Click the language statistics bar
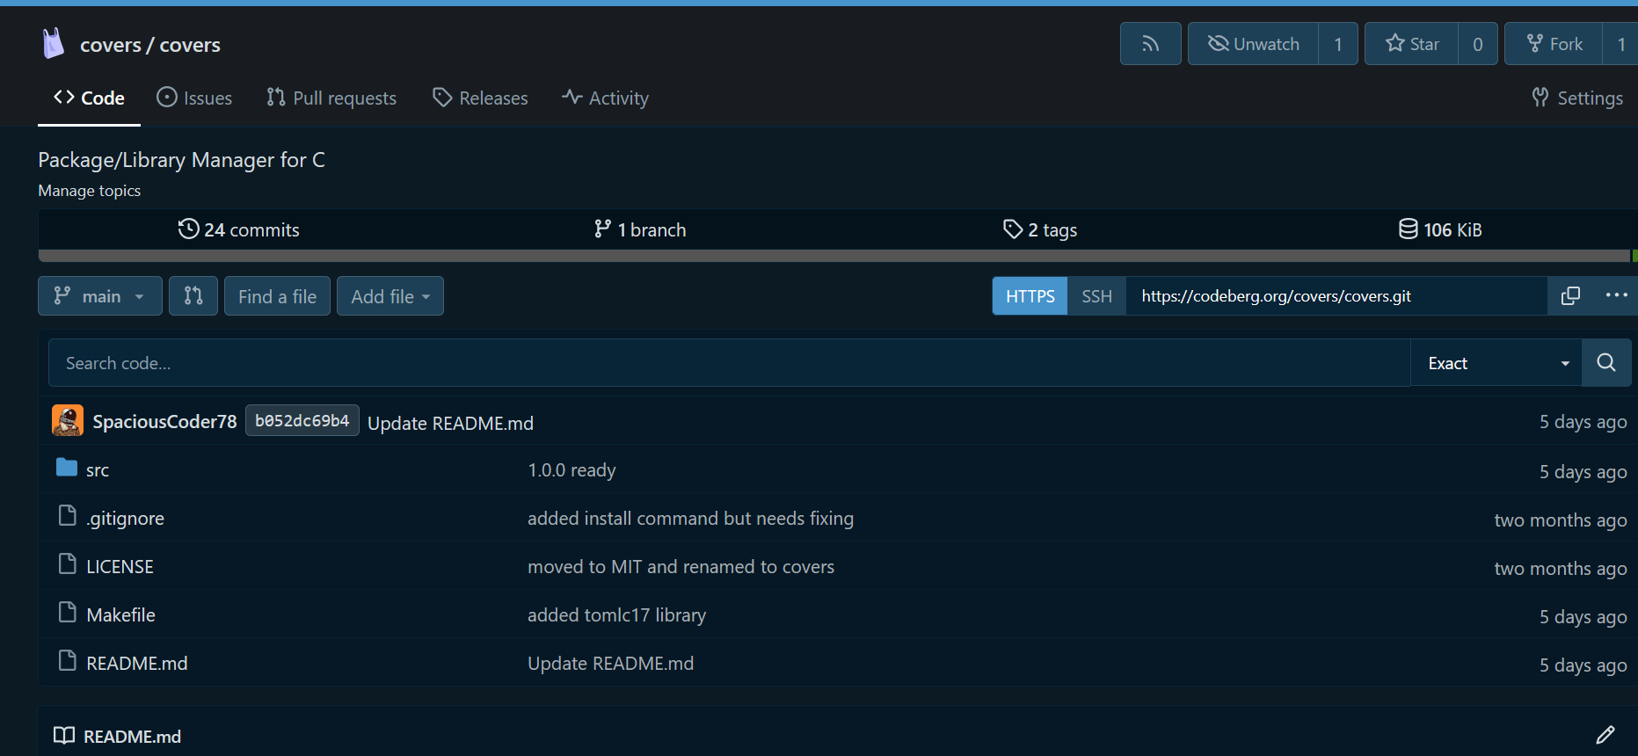The width and height of the screenshot is (1638, 756). pyautogui.click(x=834, y=256)
